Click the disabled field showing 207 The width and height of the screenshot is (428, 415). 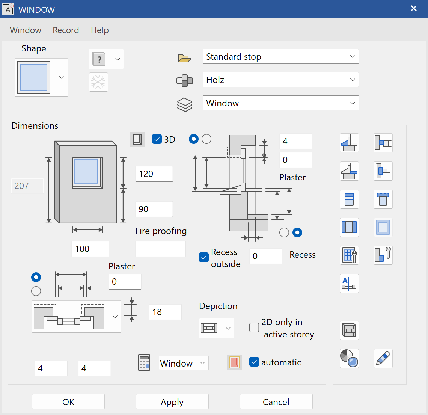click(x=27, y=186)
